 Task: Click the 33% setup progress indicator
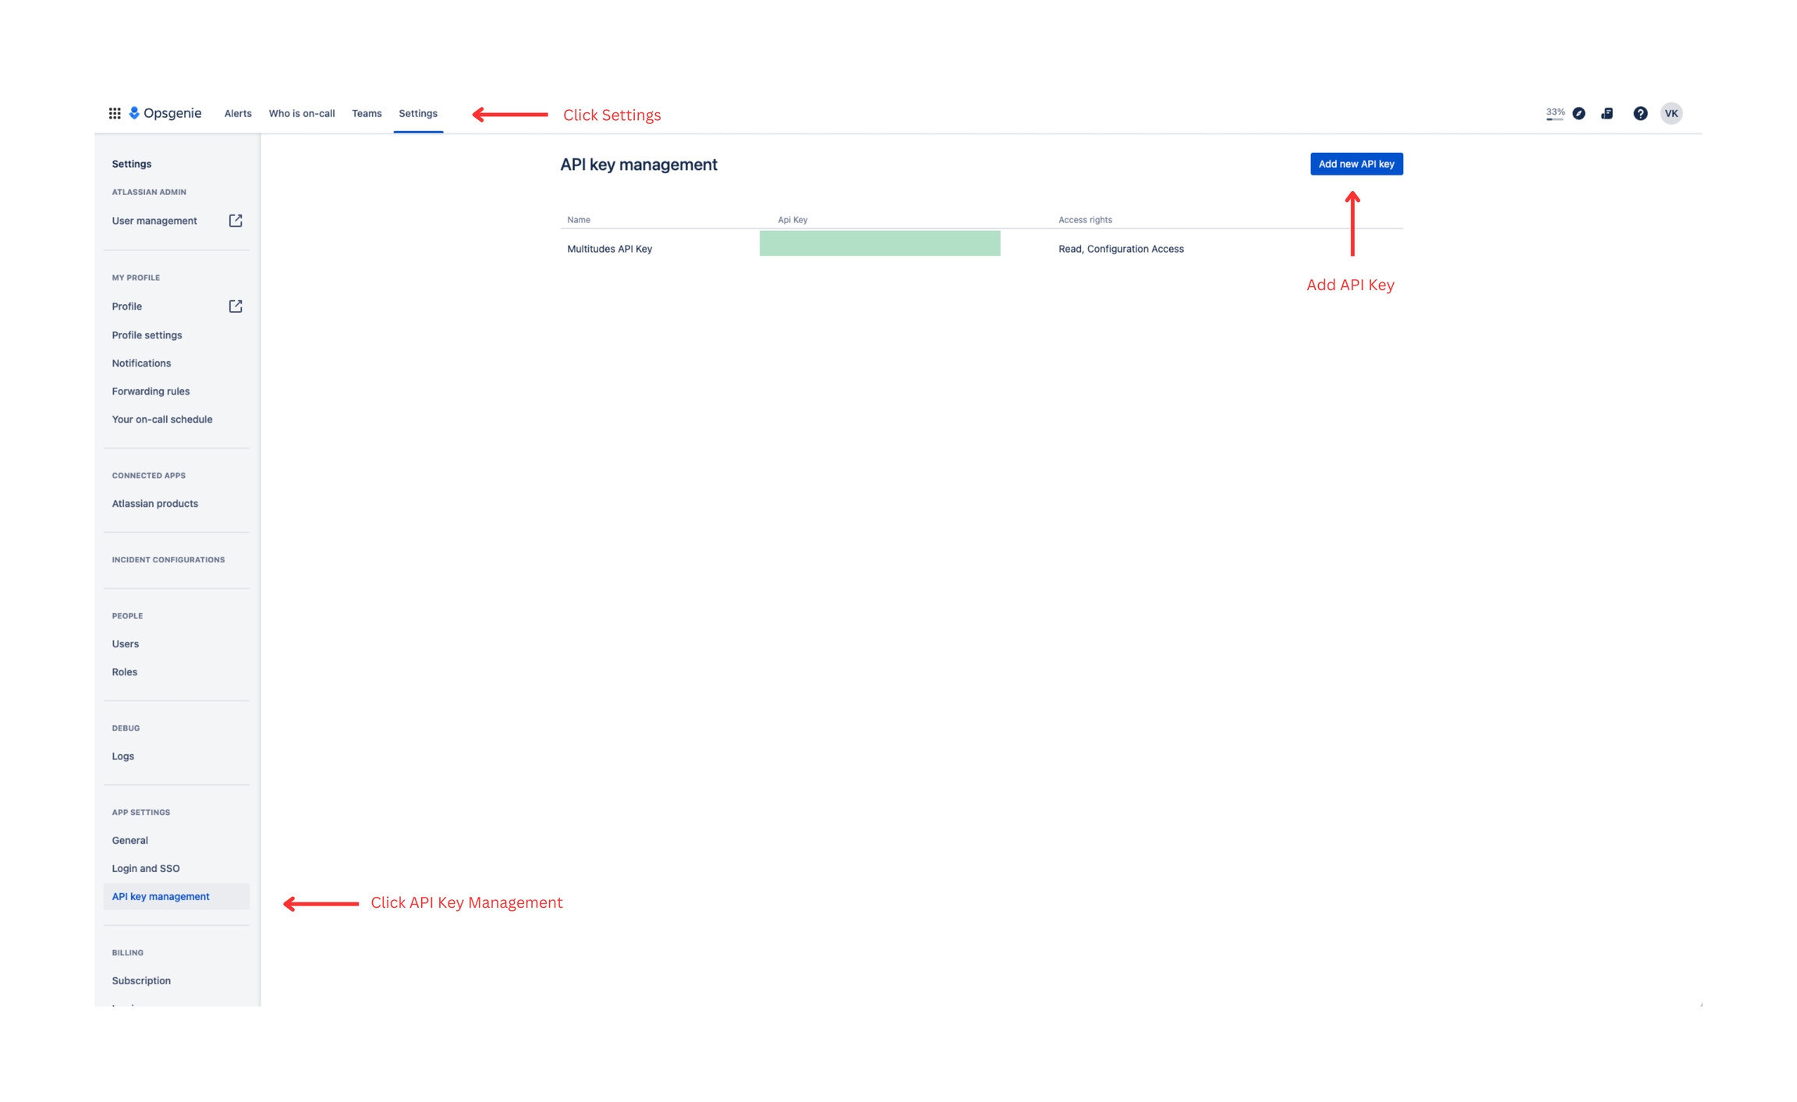pyautogui.click(x=1554, y=113)
